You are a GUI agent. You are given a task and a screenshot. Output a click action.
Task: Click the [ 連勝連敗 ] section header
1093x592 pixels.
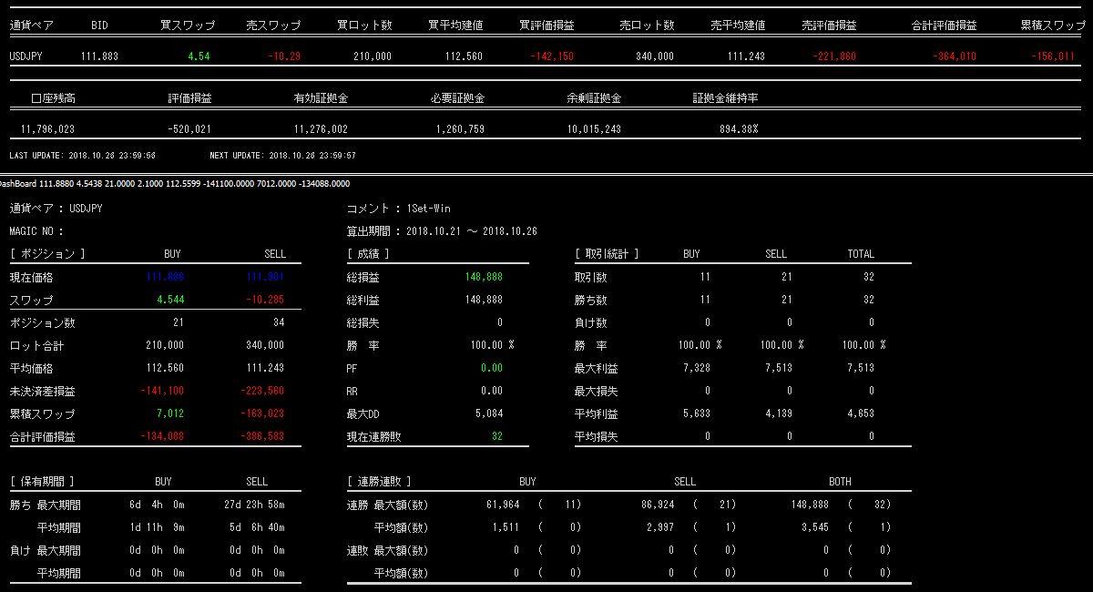pyautogui.click(x=379, y=482)
